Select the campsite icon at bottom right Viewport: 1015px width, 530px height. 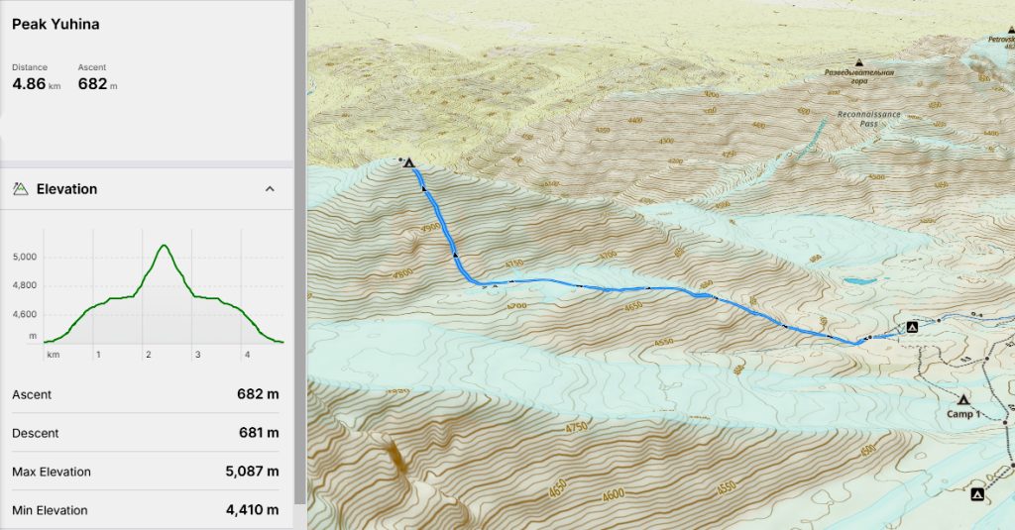coord(977,494)
